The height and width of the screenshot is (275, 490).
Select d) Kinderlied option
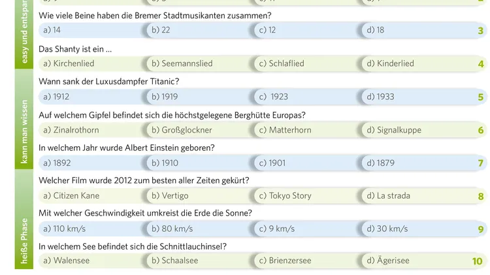(x=414, y=63)
